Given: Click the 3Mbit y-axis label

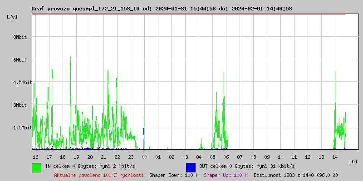Looking at the screenshot, I should coord(20,105).
